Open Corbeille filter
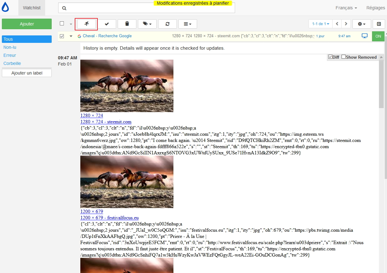Image resolution: width=387 pixels, height=273 pixels. click(12, 63)
